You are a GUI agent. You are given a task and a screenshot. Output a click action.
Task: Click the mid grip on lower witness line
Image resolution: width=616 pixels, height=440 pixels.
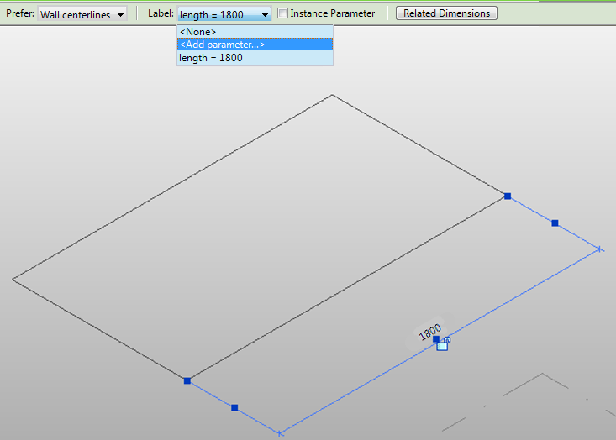pos(234,408)
